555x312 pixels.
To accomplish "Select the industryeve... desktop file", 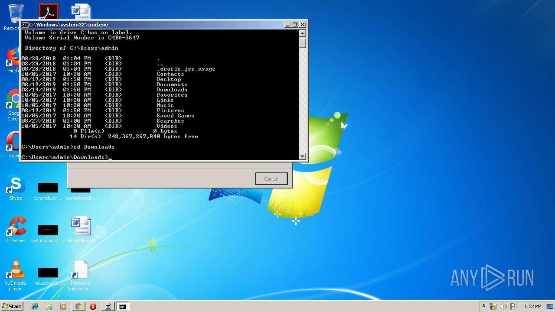I will coord(48,276).
